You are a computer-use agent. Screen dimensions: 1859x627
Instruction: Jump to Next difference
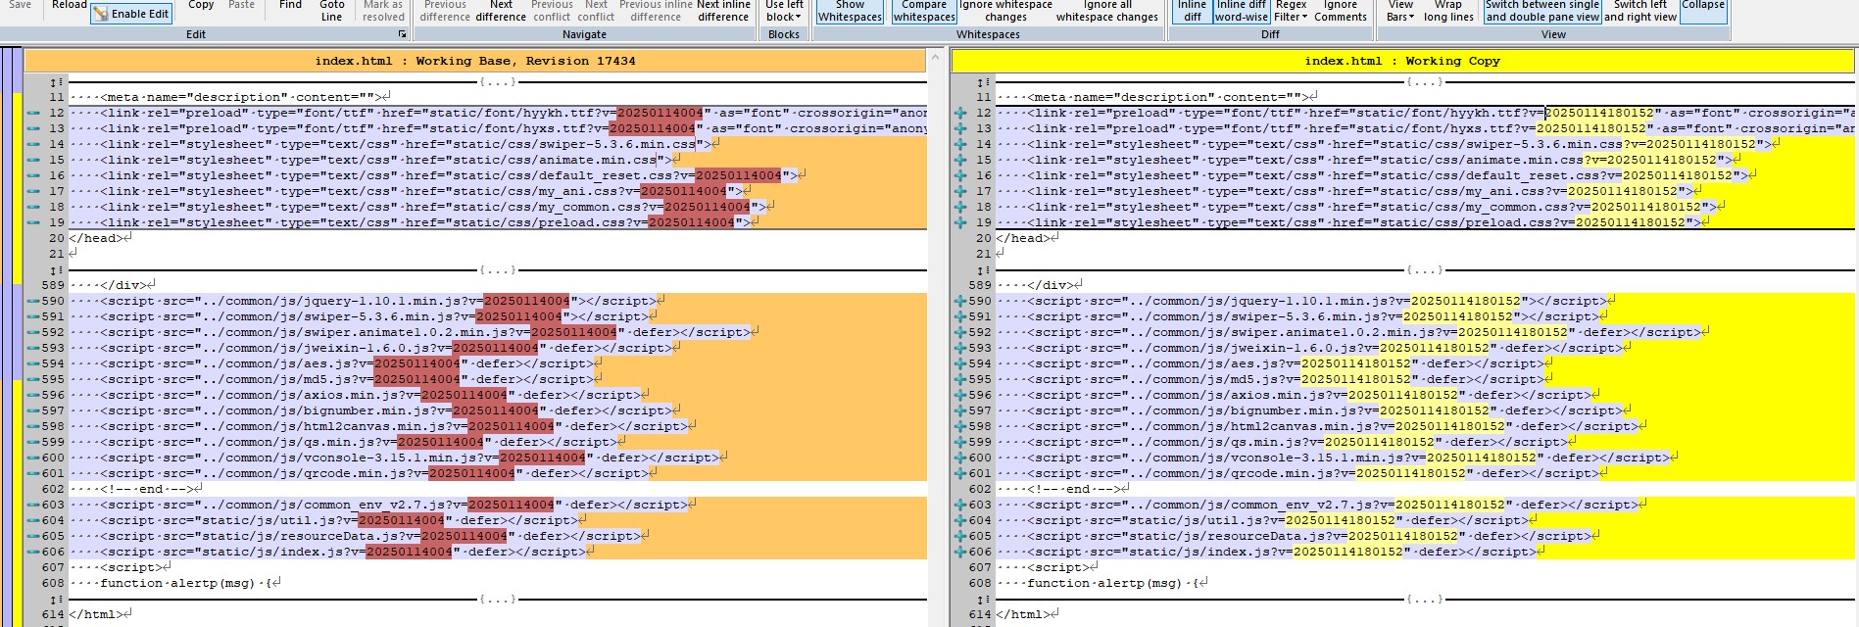(x=501, y=11)
